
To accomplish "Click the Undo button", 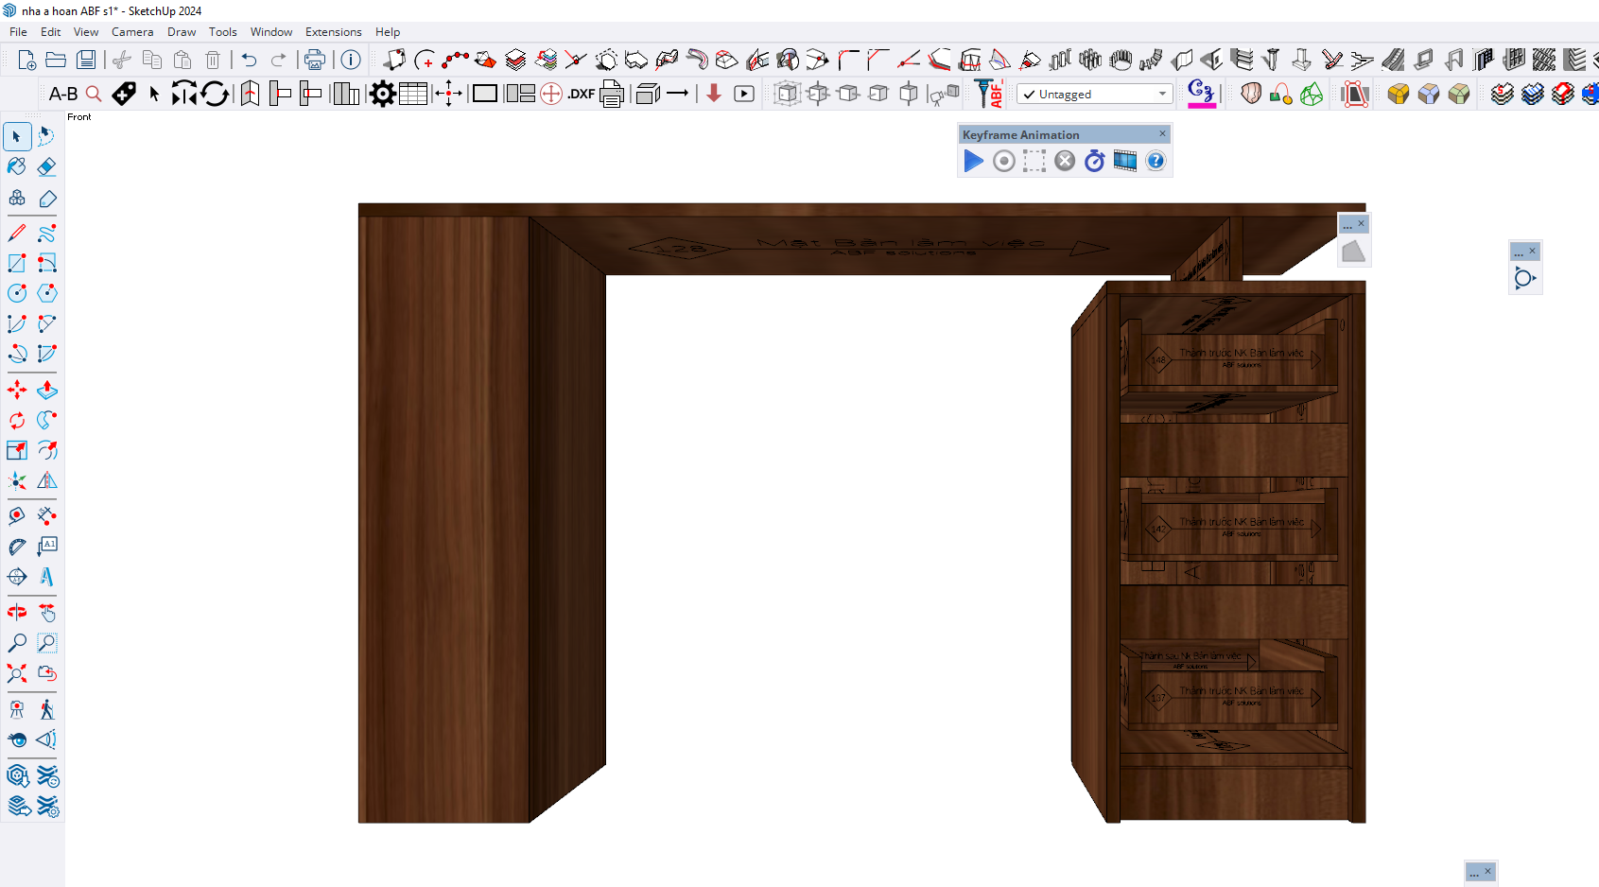I will tap(249, 61).
